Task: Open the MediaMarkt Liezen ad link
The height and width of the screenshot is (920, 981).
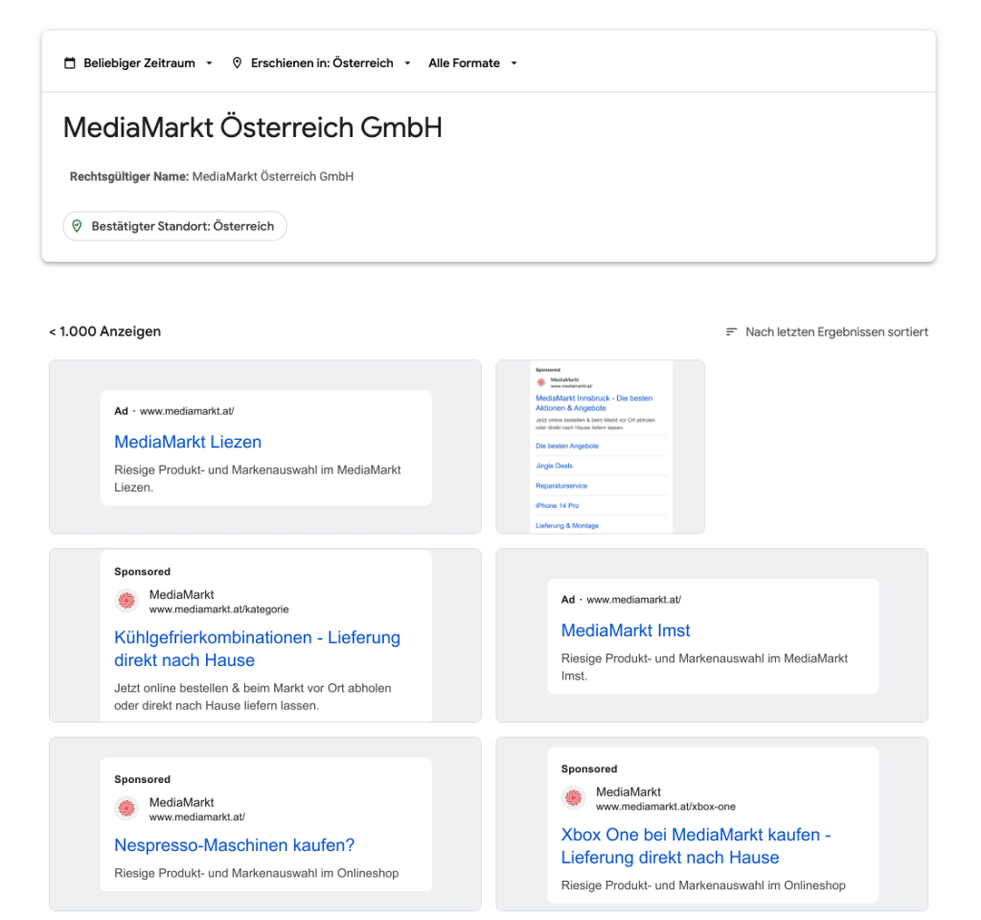Action: [188, 442]
